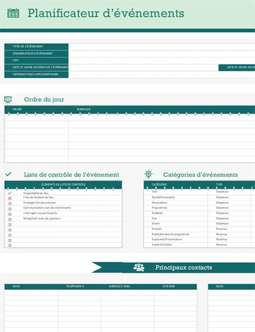Select the Frais de location du lieu text
This screenshot has height=332, width=255.
pyautogui.click(x=38, y=197)
